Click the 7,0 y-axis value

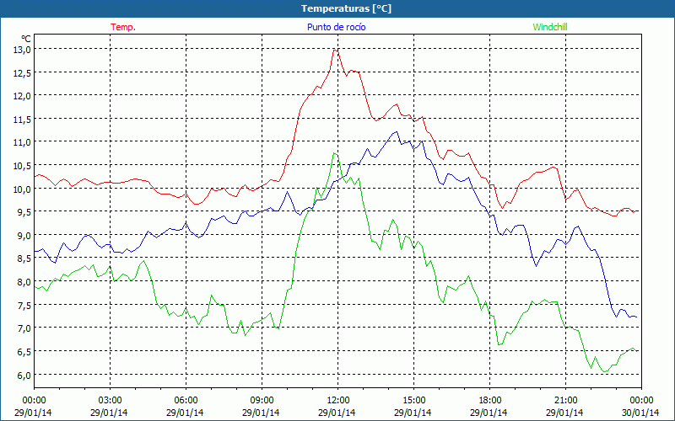[24, 328]
